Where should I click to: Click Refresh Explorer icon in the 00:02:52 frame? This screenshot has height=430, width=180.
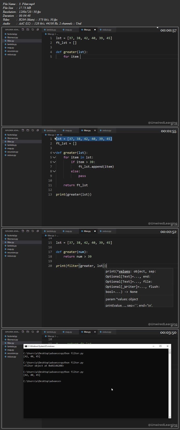[33, 231]
